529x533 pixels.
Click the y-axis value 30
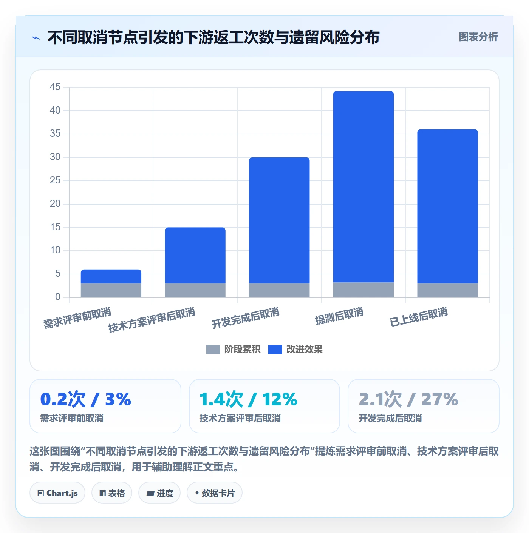pos(55,157)
